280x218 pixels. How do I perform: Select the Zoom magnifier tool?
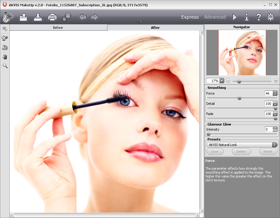tap(5, 66)
